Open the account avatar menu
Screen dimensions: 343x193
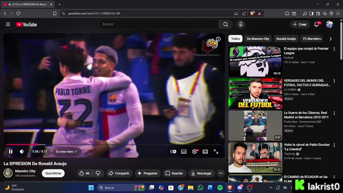329,24
